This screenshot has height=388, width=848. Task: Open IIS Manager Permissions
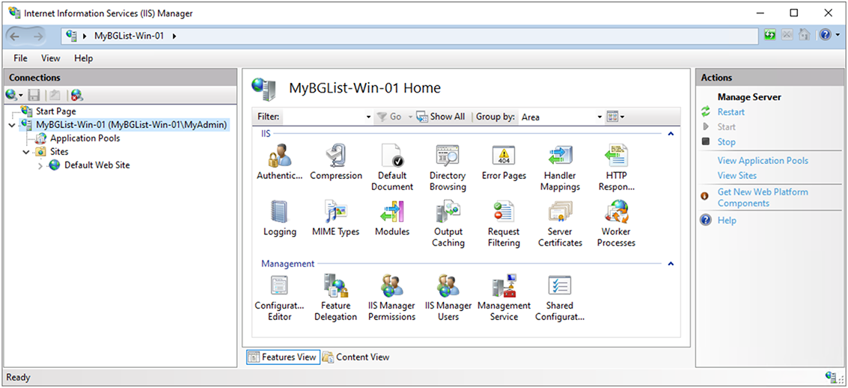(392, 298)
